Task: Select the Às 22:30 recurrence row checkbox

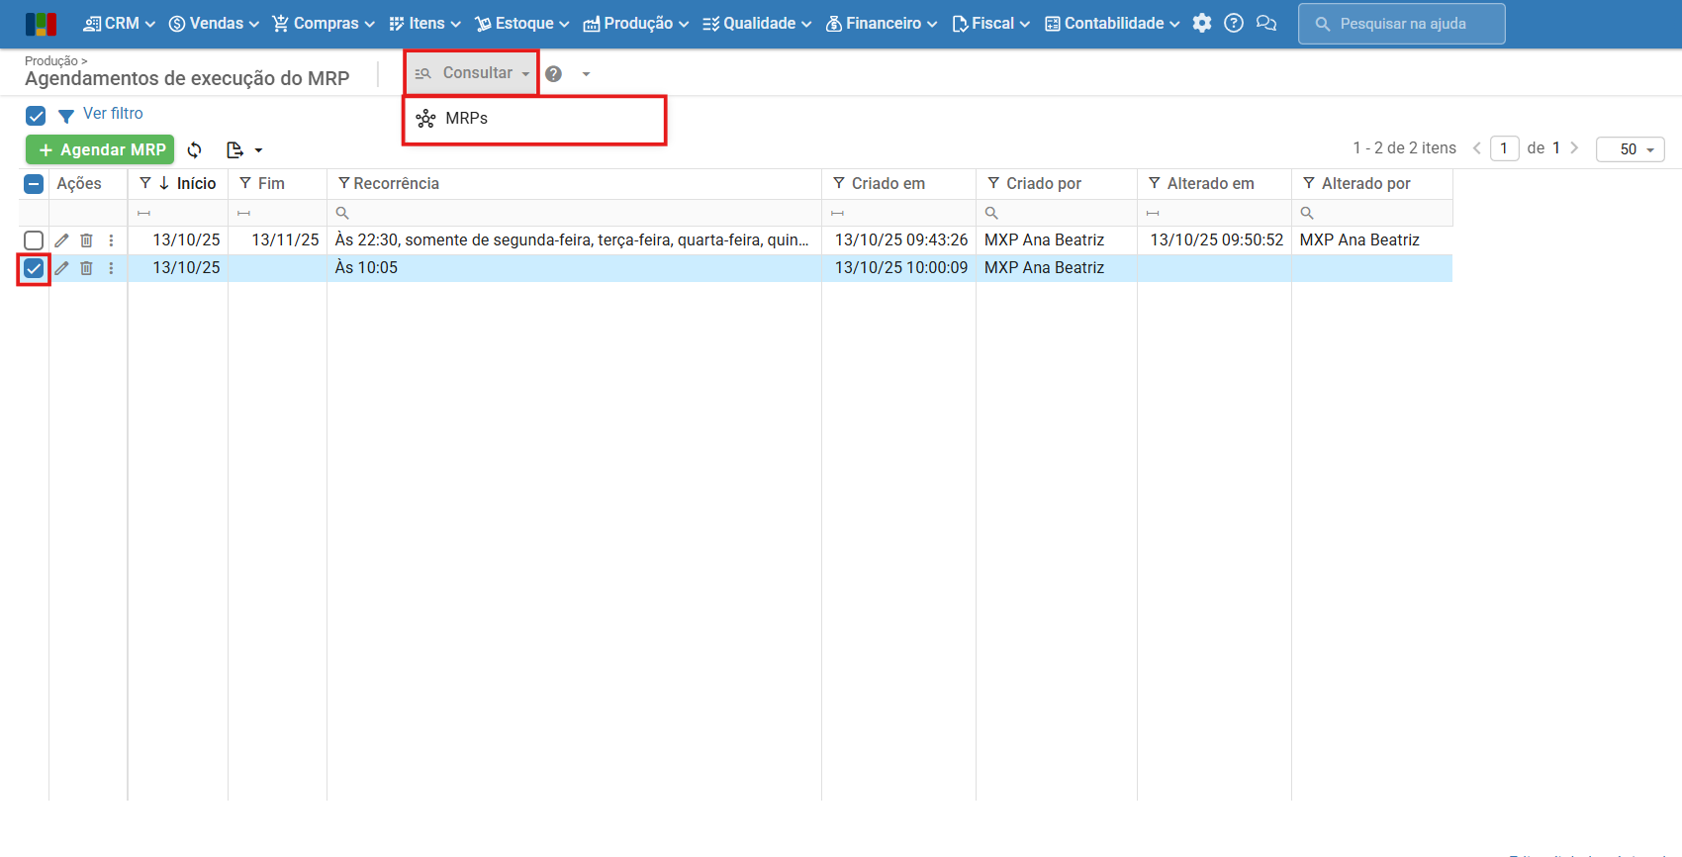Action: tap(34, 240)
